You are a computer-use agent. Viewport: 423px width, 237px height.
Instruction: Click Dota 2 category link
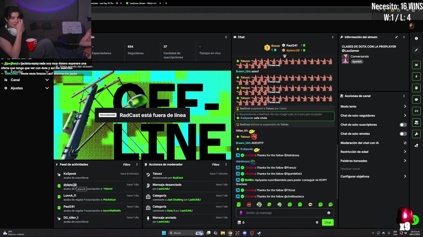pos(171,211)
